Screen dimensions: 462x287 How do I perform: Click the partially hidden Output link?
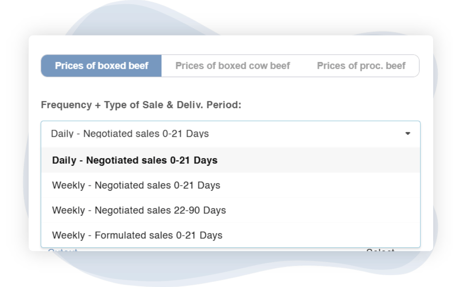[62, 250]
